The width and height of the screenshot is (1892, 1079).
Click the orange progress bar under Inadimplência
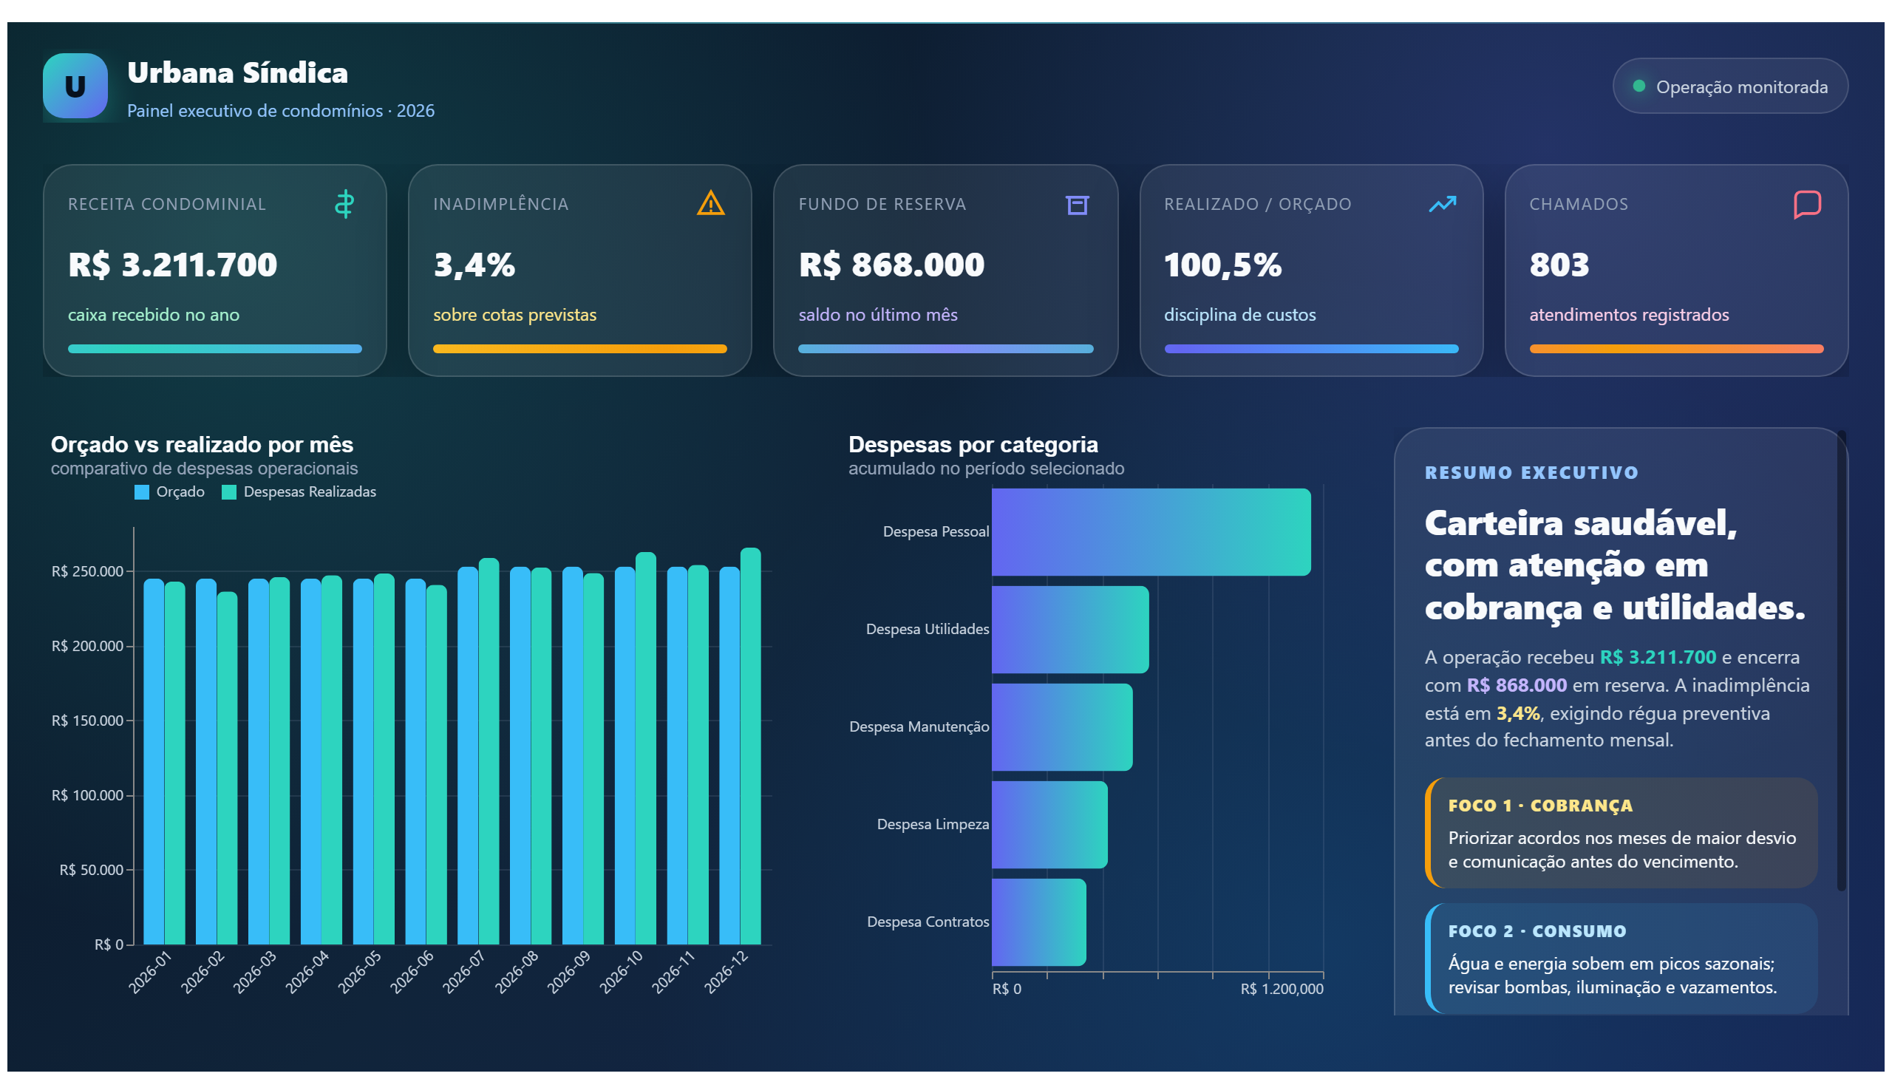click(x=579, y=349)
